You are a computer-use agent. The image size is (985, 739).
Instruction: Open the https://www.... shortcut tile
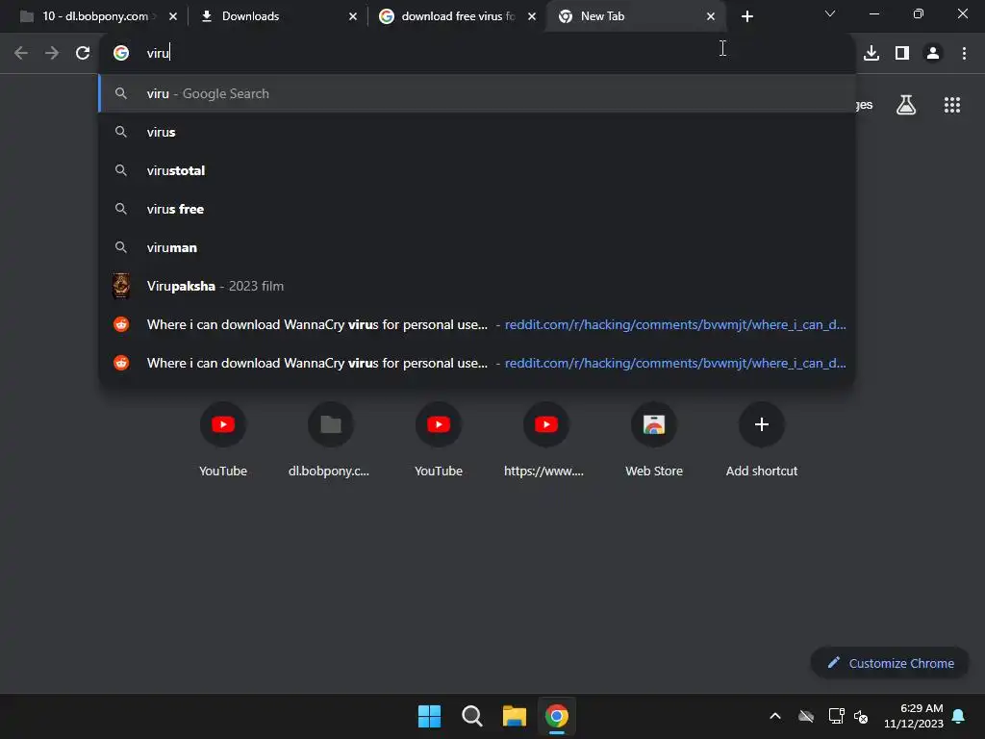coord(546,440)
